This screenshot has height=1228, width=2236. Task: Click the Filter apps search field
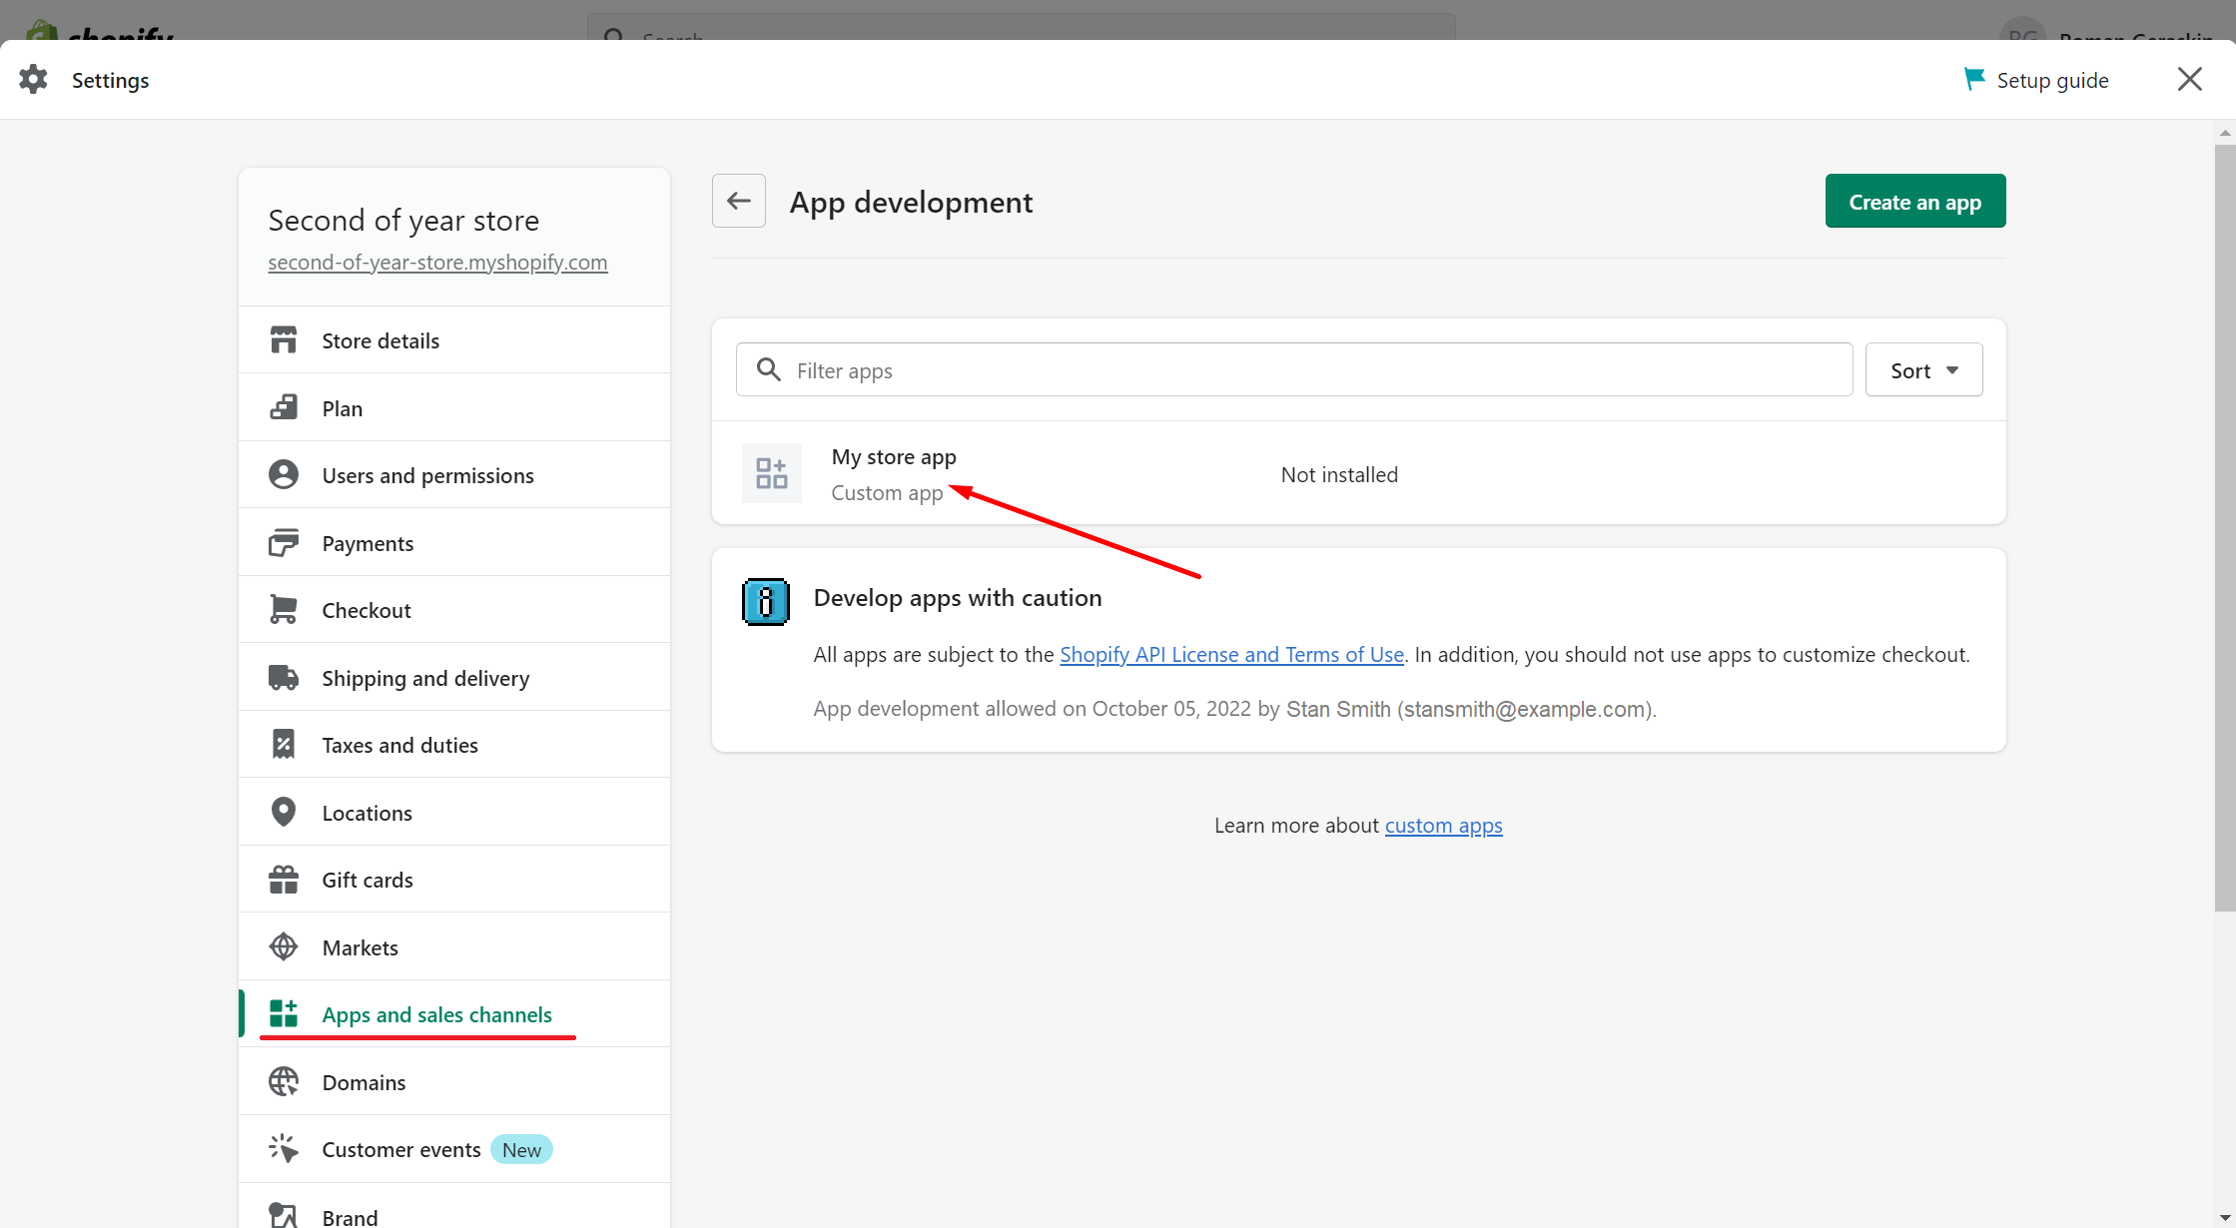point(1294,370)
